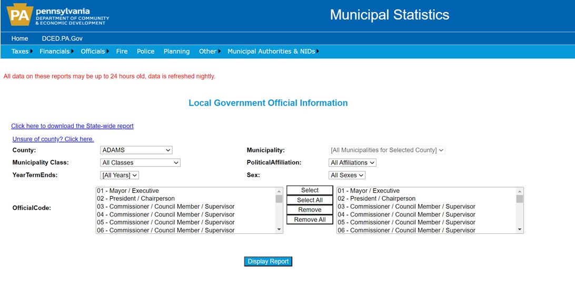The height and width of the screenshot is (287, 575).
Task: Click left list scrollbar up arrow
Action: (279, 191)
